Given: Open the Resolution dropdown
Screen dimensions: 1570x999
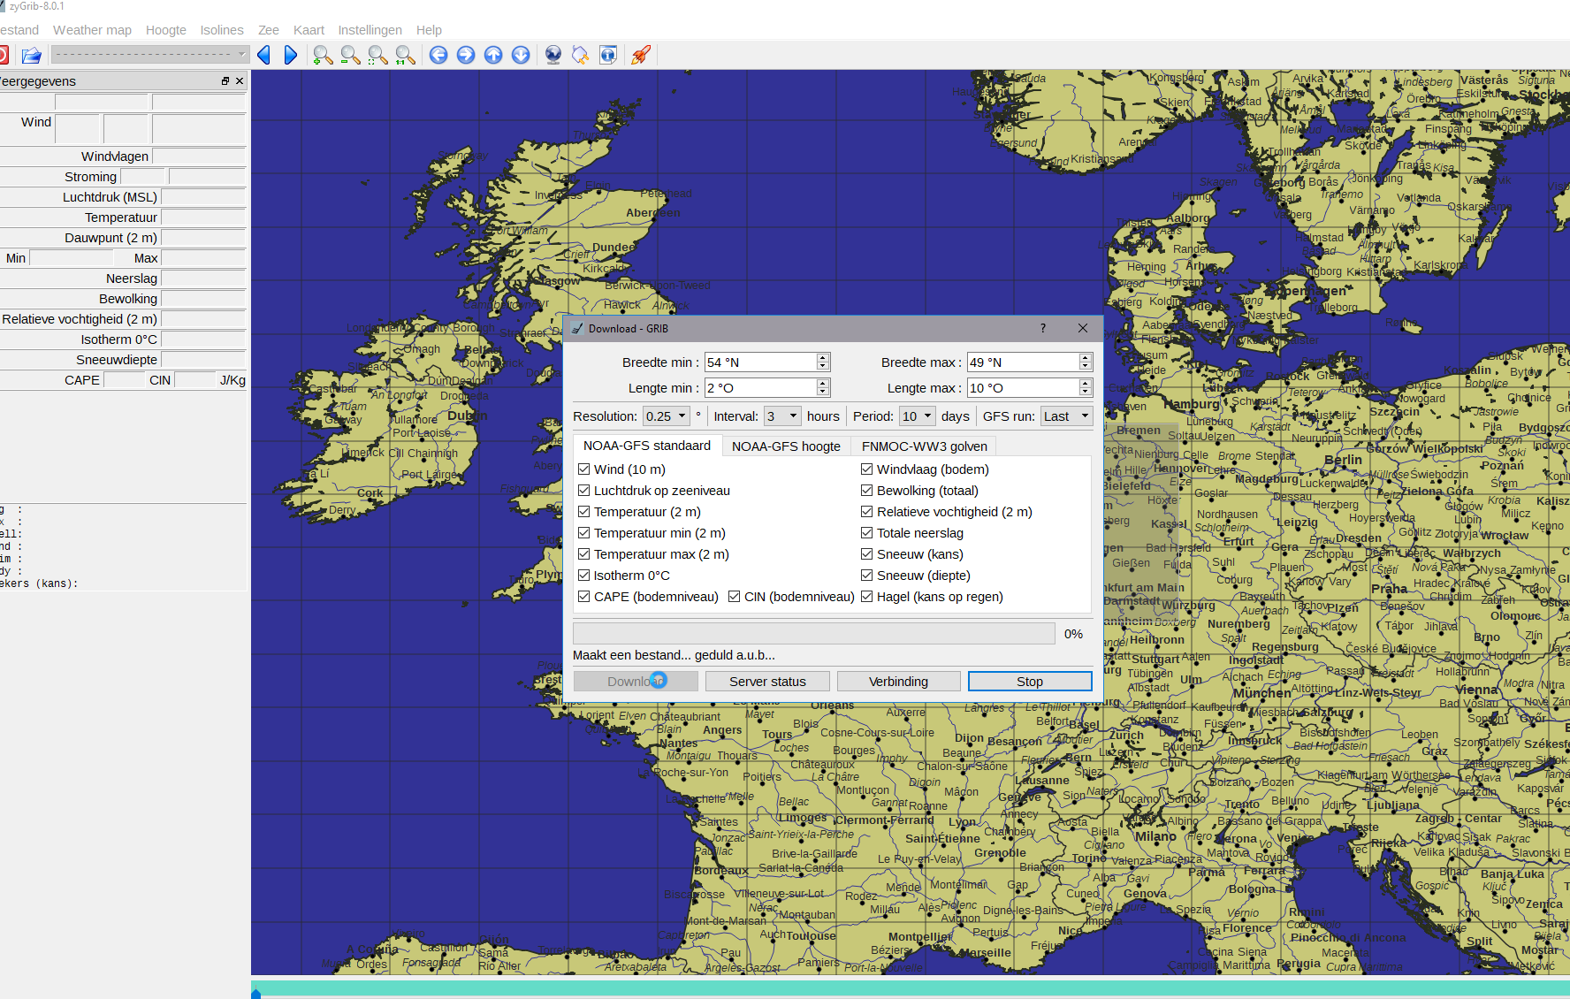Looking at the screenshot, I should (x=667, y=416).
